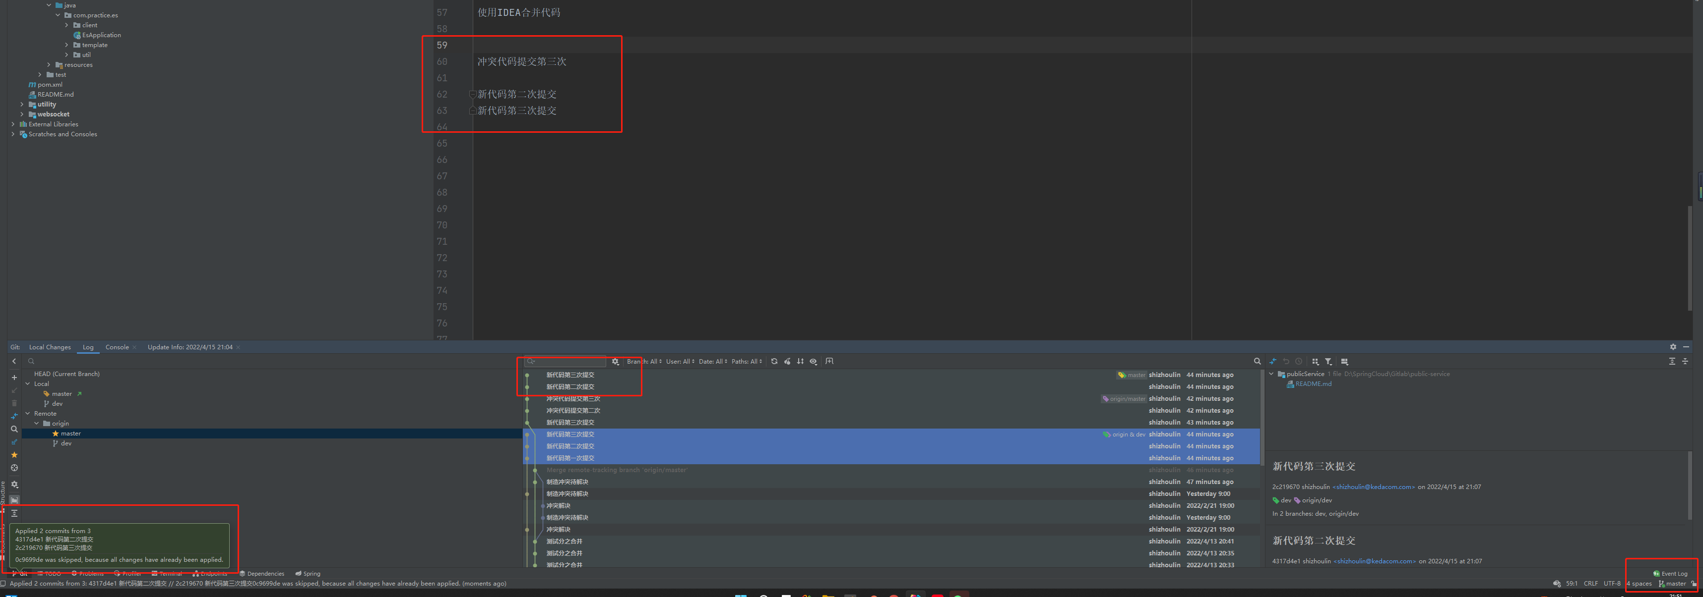Open Event Log from status bar

(1670, 574)
